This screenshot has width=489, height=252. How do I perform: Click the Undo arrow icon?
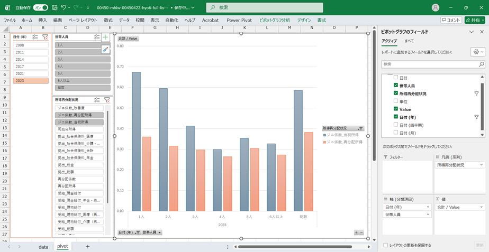[64, 7]
